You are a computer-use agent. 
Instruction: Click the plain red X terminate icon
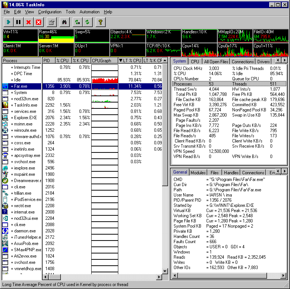pyautogui.click(x=28, y=22)
